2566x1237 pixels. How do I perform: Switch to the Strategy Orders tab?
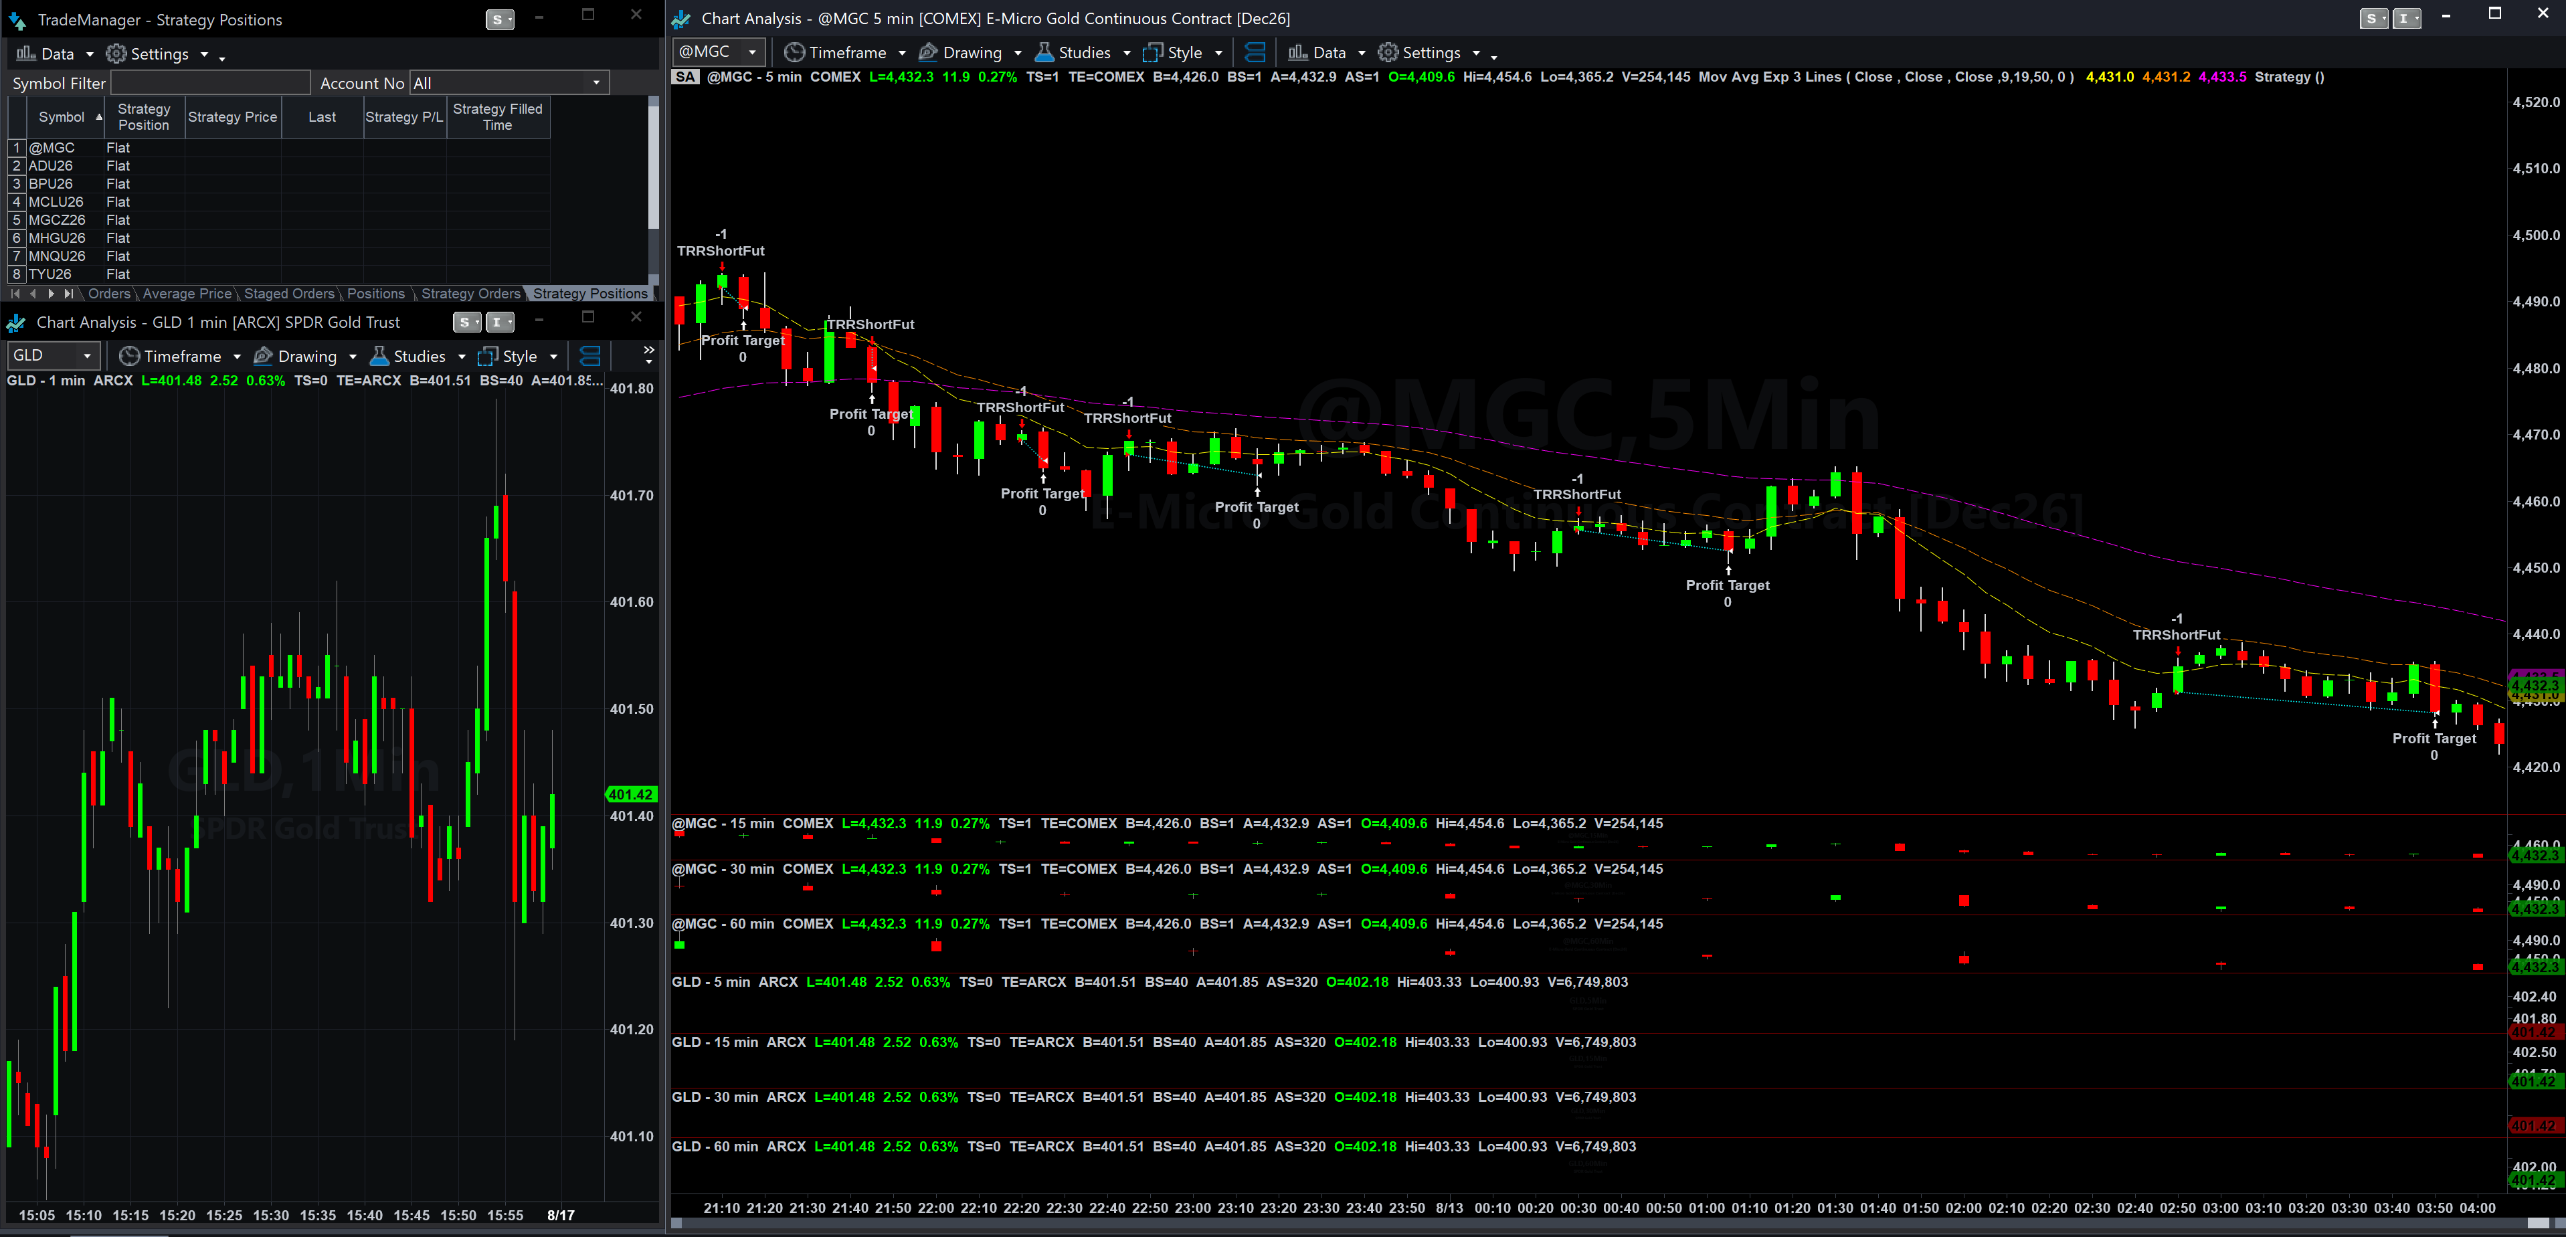pos(470,294)
